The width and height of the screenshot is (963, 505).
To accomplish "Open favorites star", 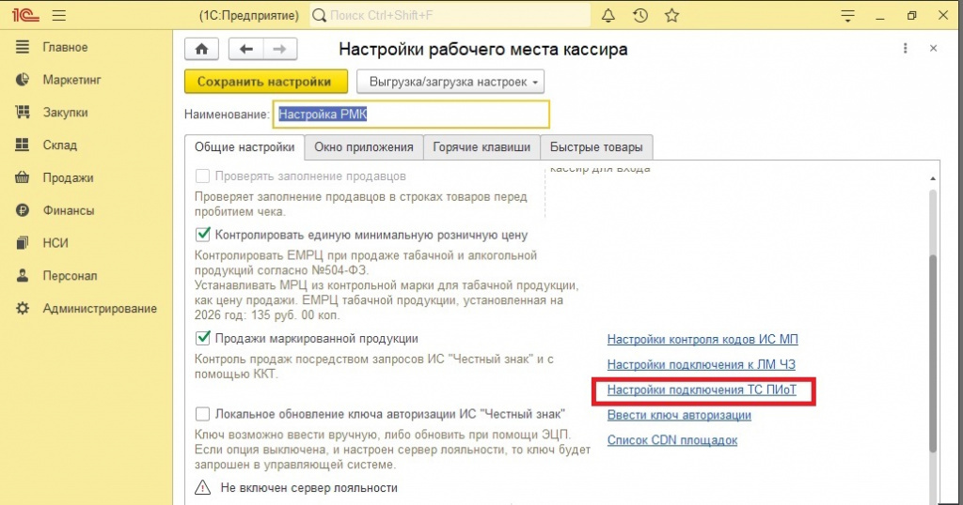I will (x=671, y=15).
